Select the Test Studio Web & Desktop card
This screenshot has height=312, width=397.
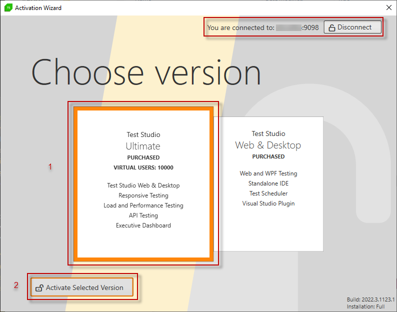[268, 184]
